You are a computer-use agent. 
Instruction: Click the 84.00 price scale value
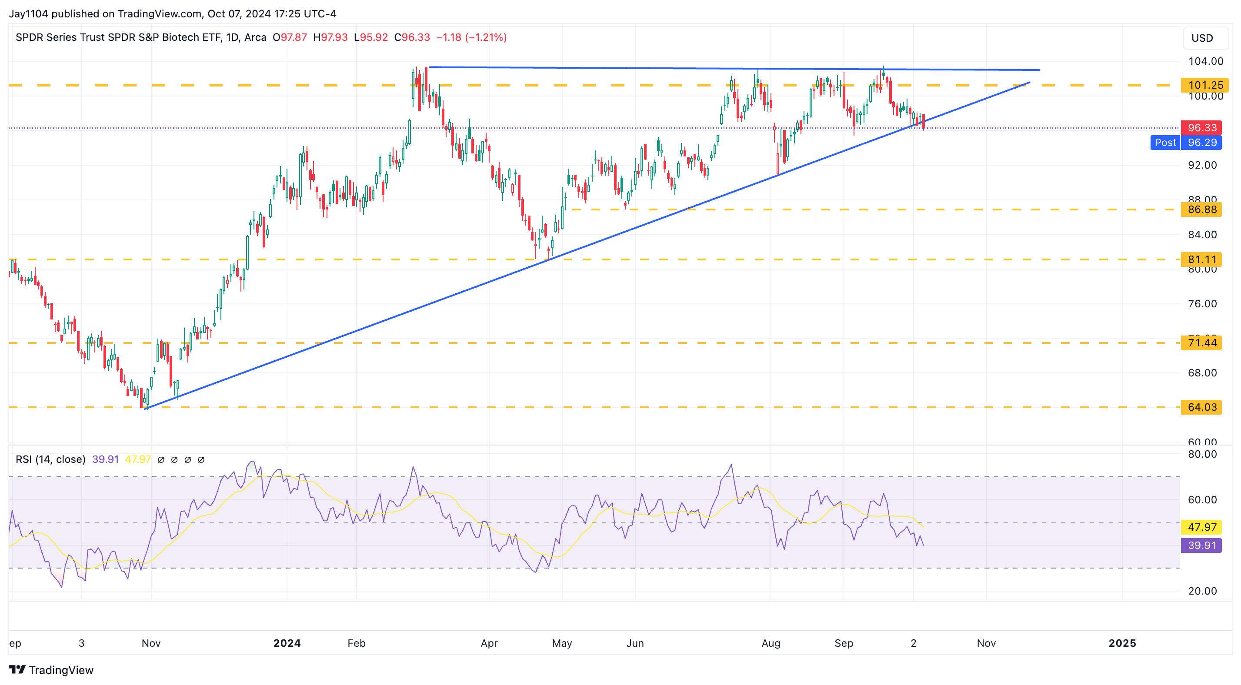point(1202,235)
